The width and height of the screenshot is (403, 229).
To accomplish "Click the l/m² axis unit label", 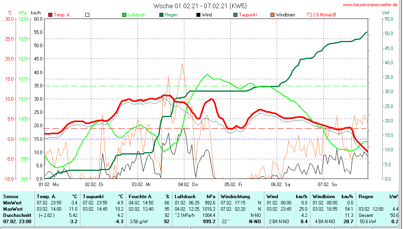I will (x=386, y=13).
